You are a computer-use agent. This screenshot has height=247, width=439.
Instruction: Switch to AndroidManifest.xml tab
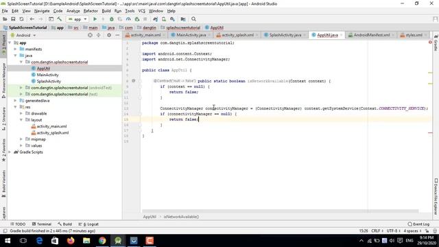pos(372,35)
